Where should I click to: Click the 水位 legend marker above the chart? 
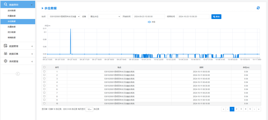tap(149, 22)
